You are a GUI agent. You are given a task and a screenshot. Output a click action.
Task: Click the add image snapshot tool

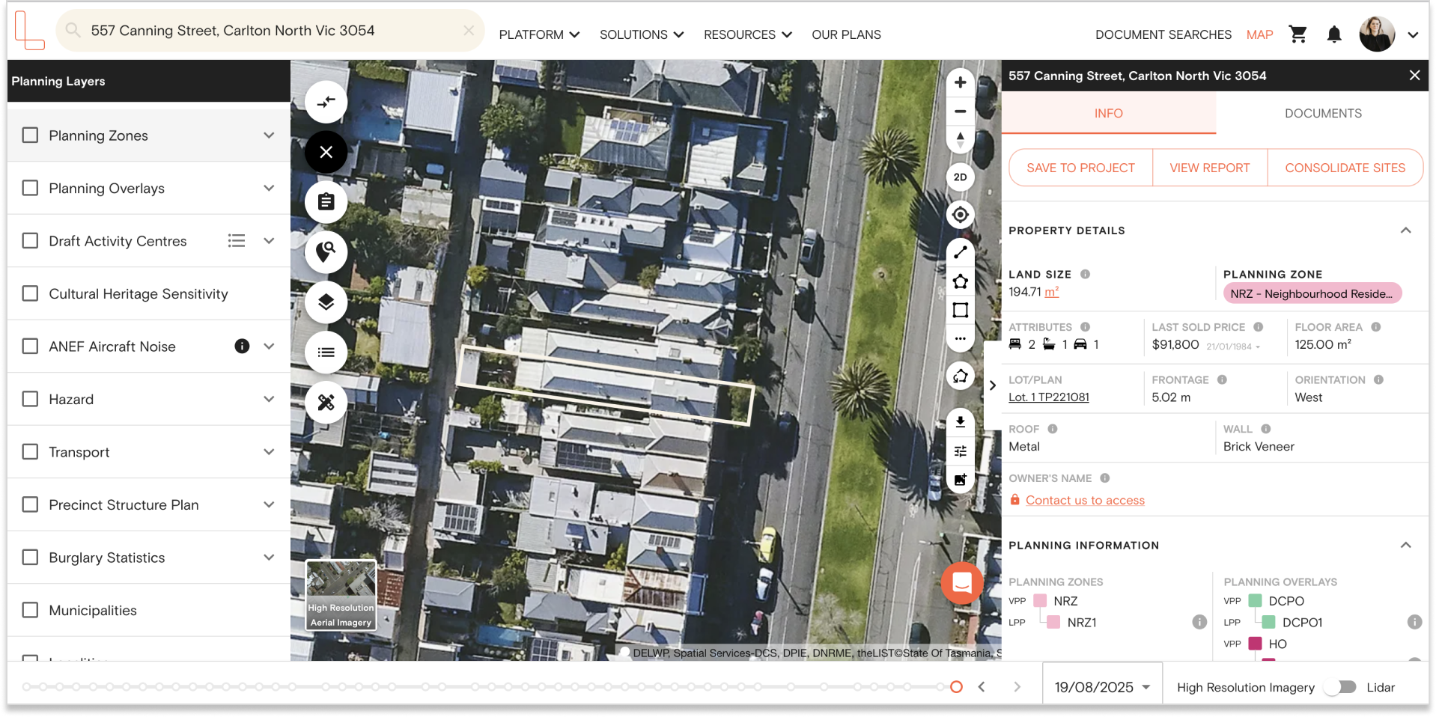960,479
